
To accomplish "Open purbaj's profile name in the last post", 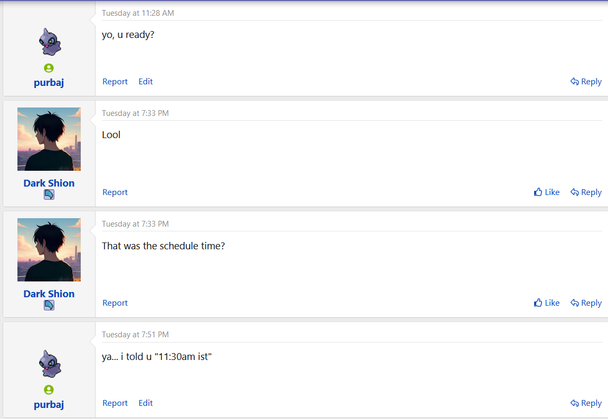I will tap(49, 405).
